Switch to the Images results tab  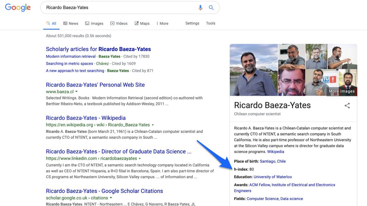(94, 24)
